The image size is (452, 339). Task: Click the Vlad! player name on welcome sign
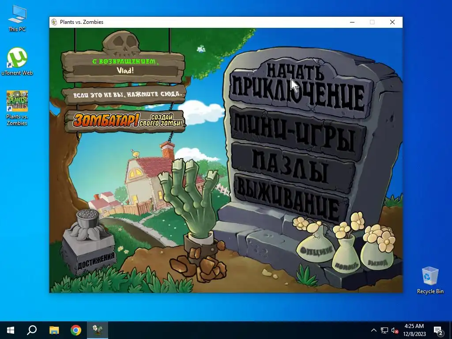tap(125, 71)
